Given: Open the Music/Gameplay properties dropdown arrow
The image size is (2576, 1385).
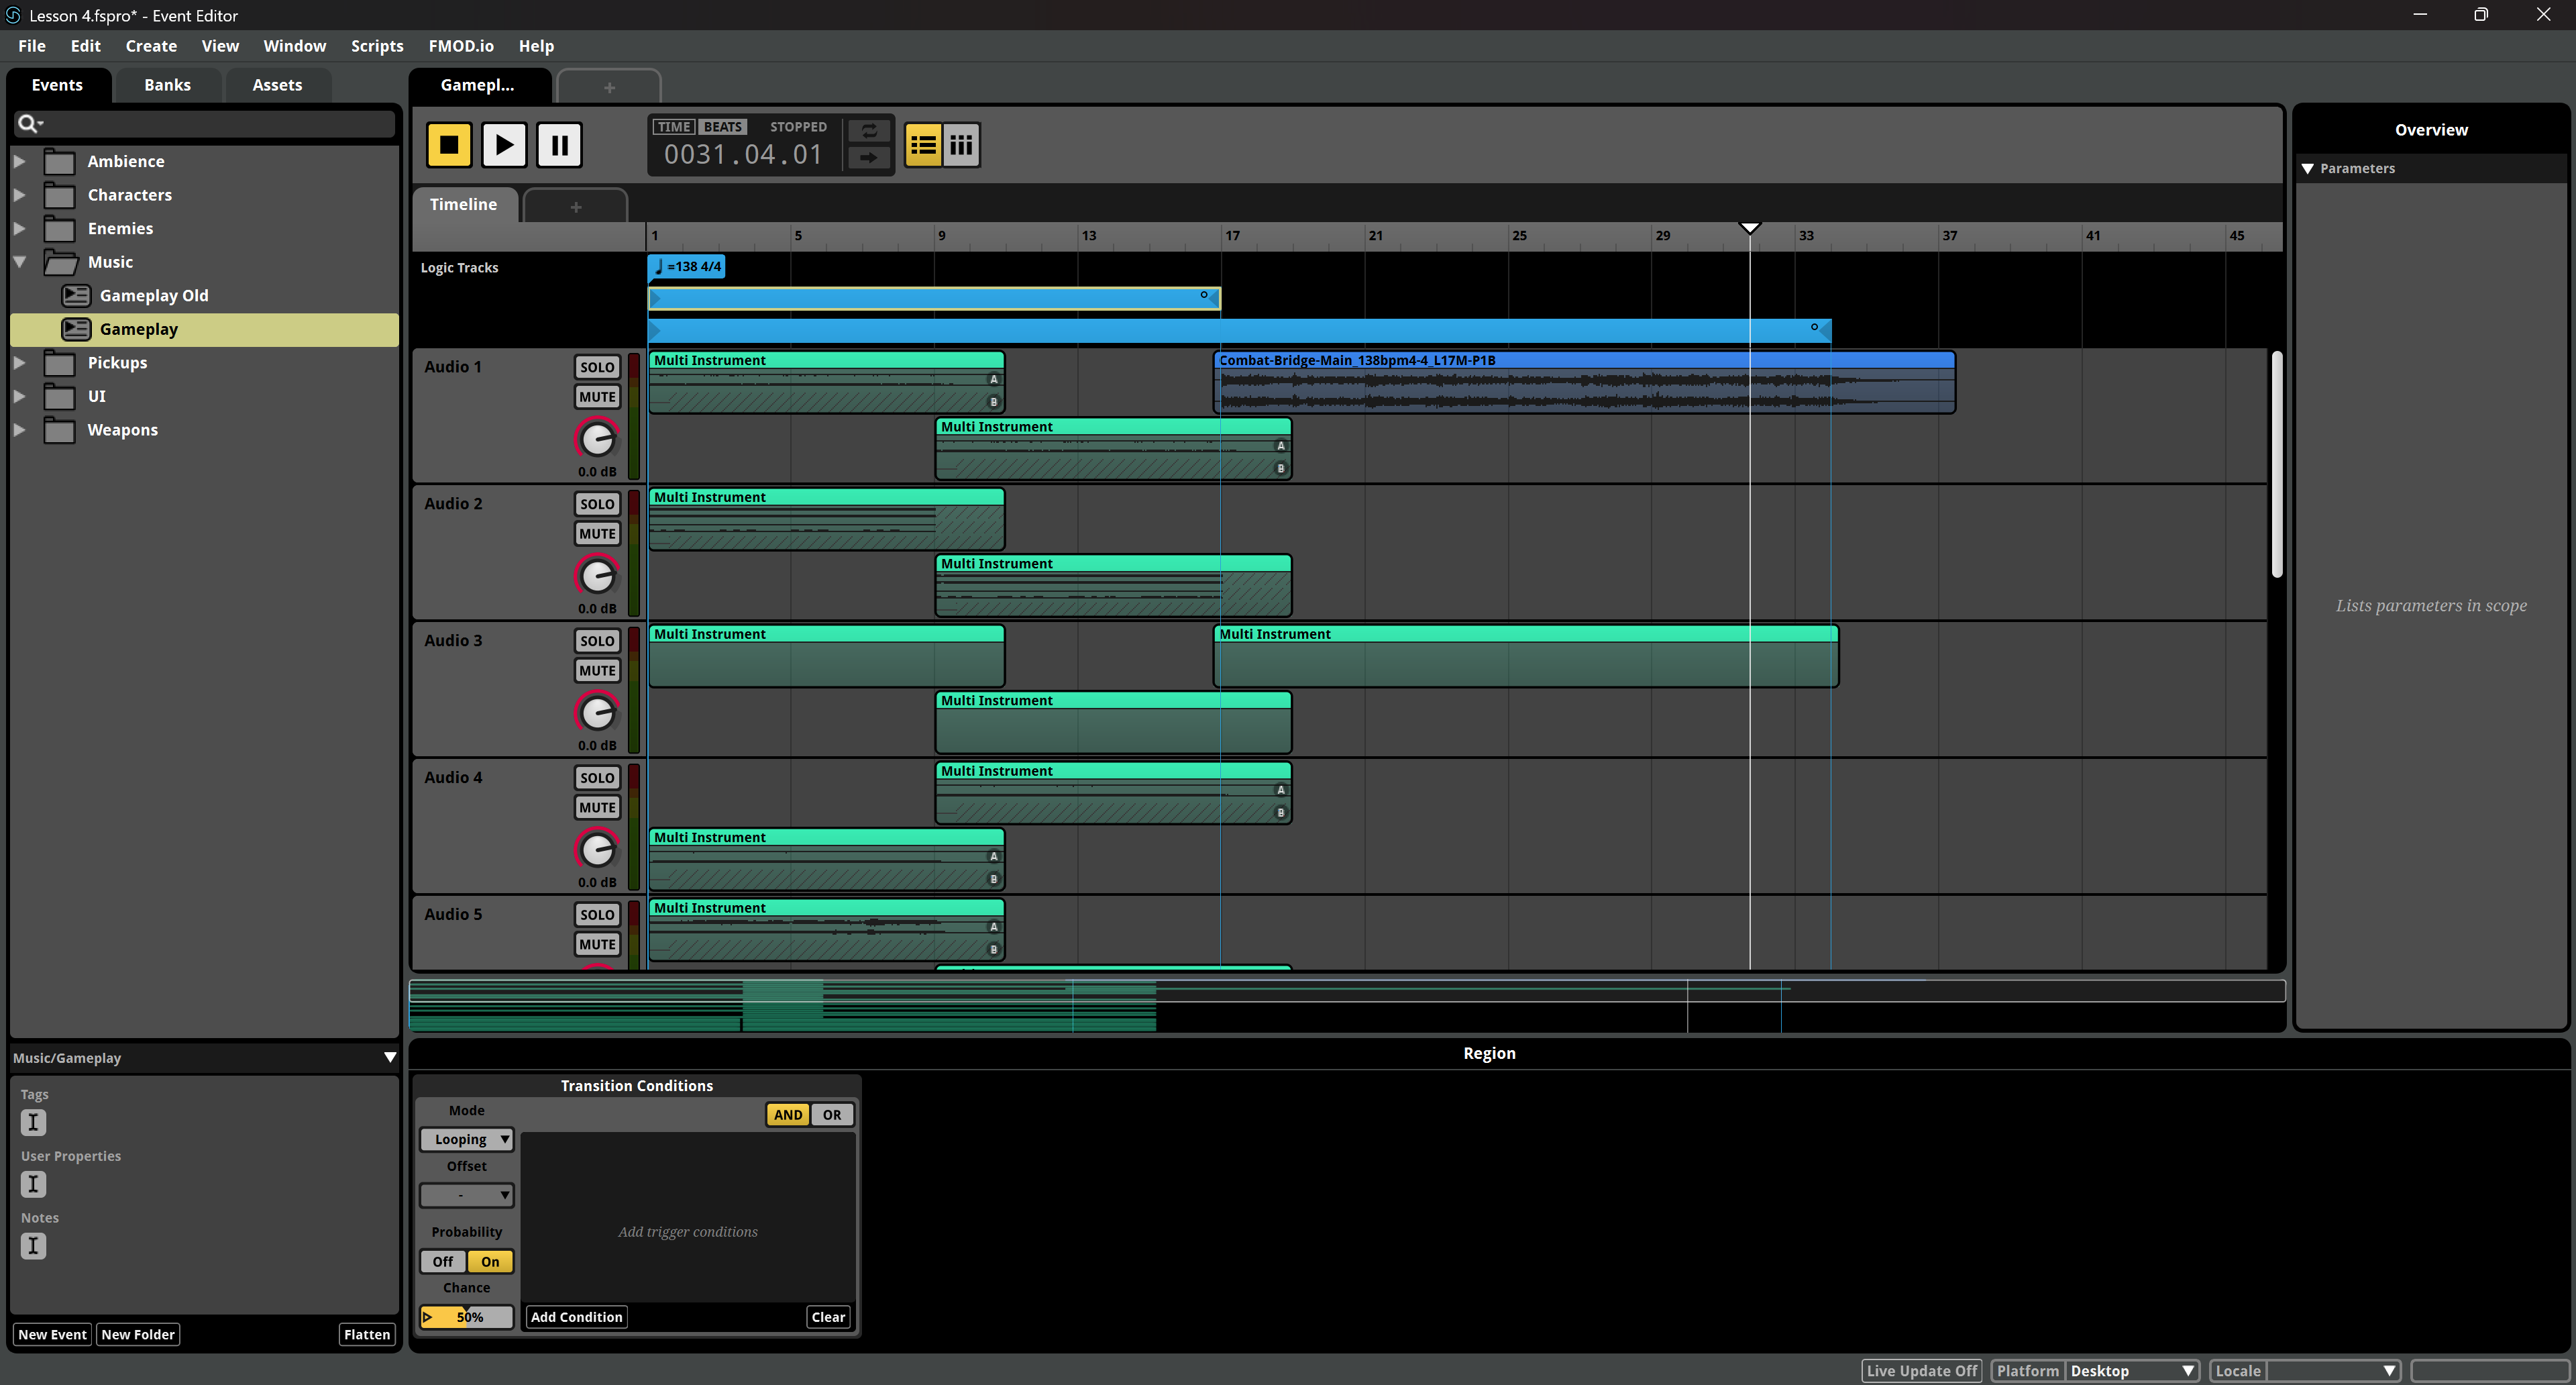Looking at the screenshot, I should [x=390, y=1057].
